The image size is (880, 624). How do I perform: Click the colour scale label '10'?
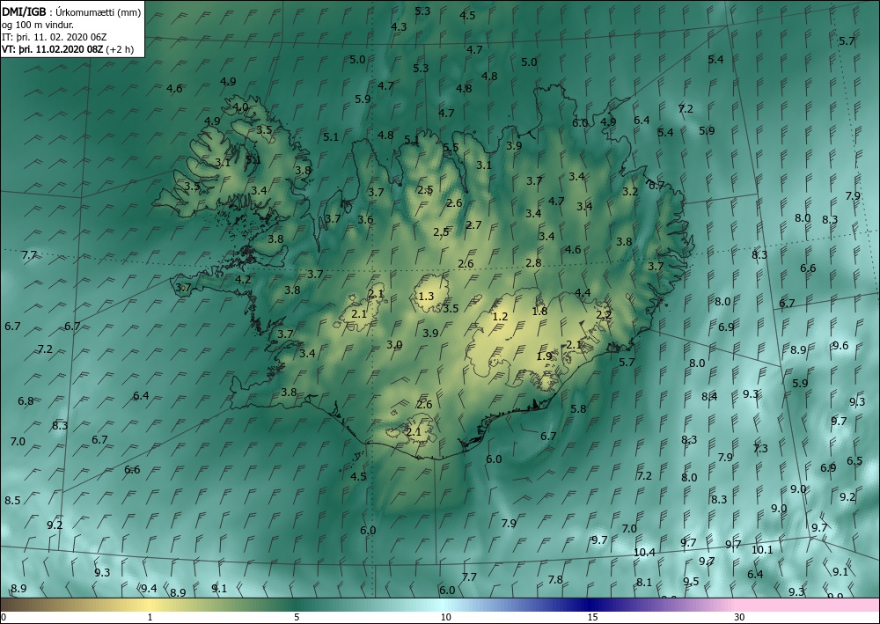(x=445, y=617)
